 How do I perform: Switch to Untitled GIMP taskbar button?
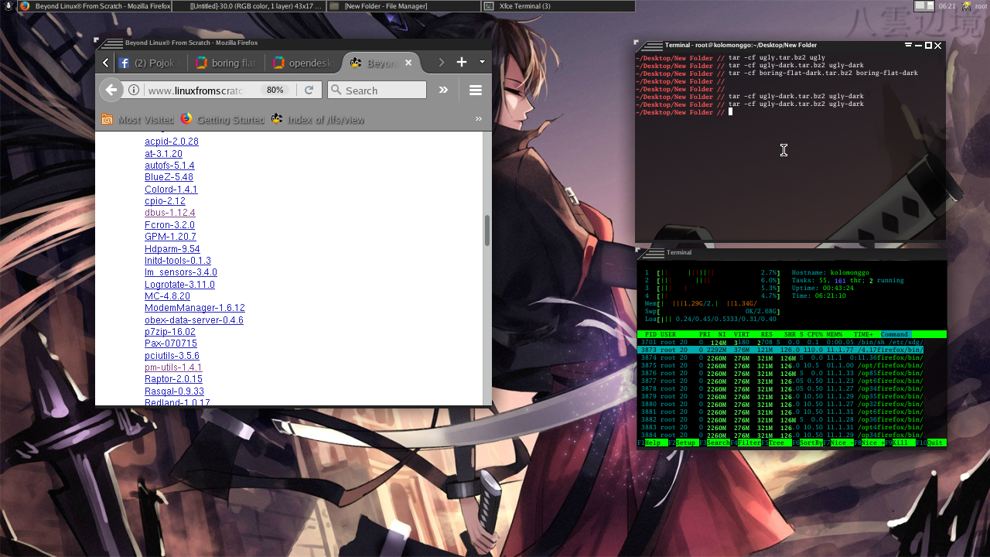[249, 6]
